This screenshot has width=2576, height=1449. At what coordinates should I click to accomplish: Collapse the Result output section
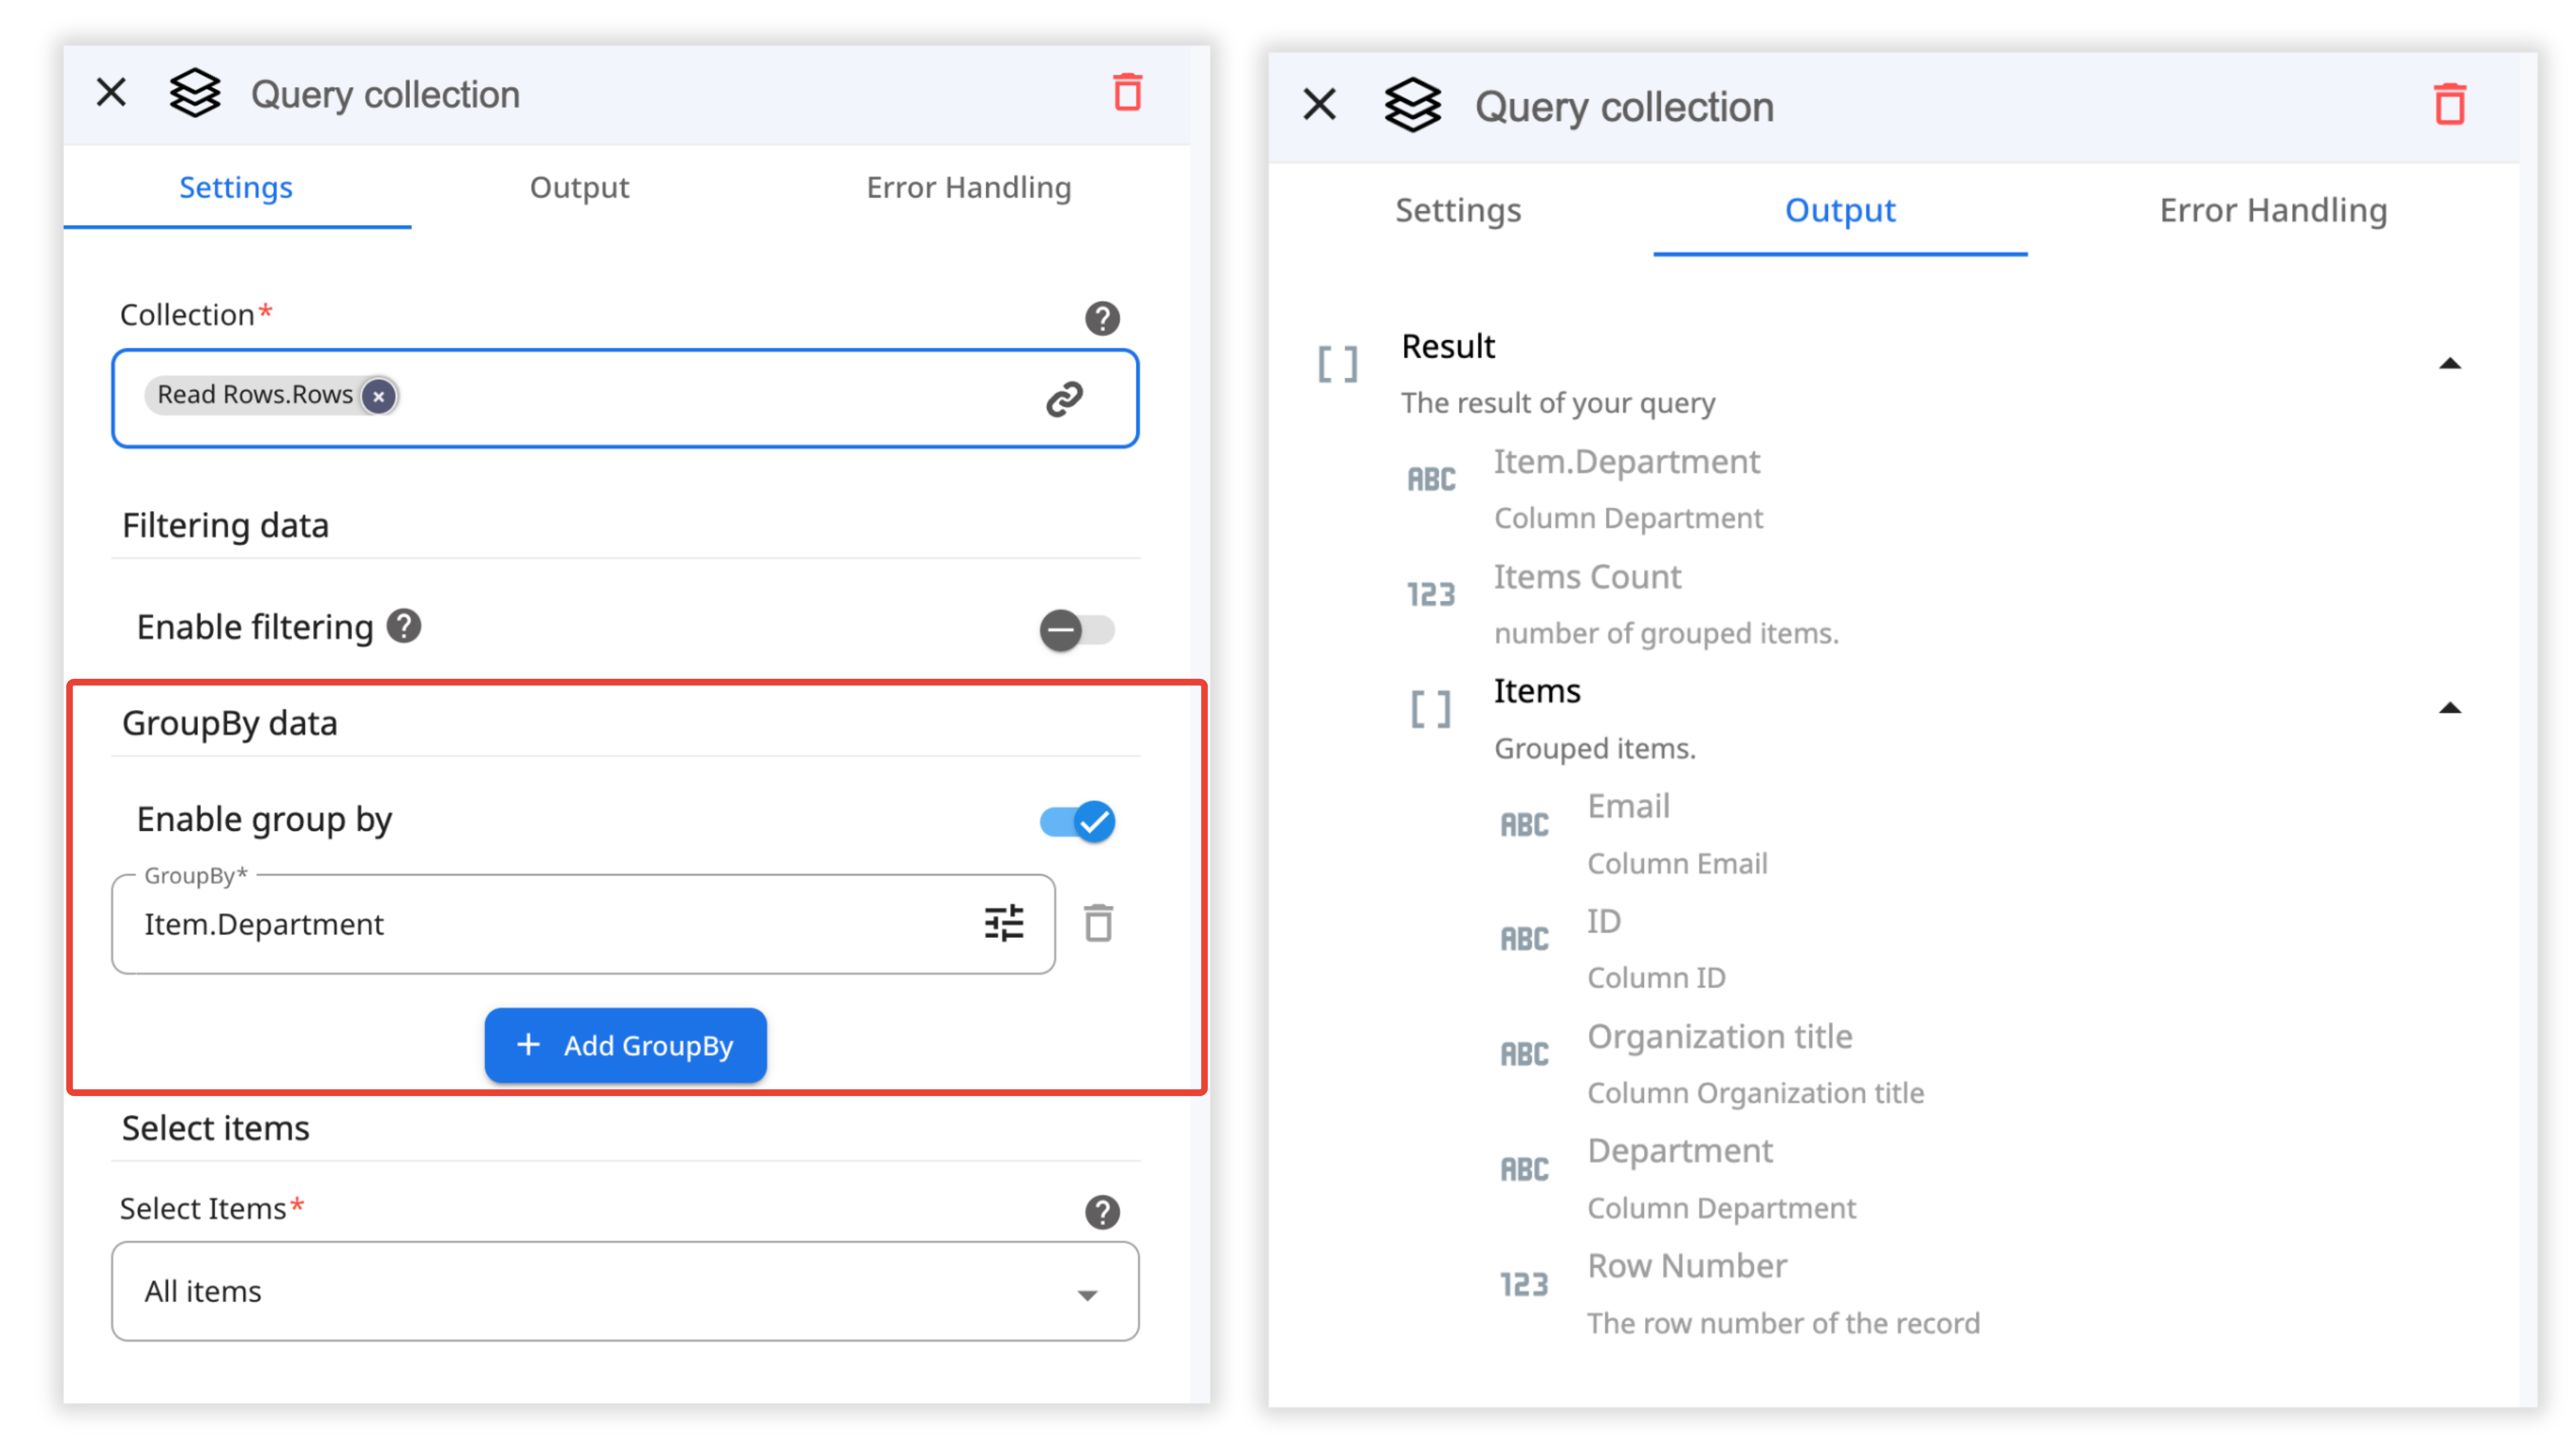(x=2449, y=364)
